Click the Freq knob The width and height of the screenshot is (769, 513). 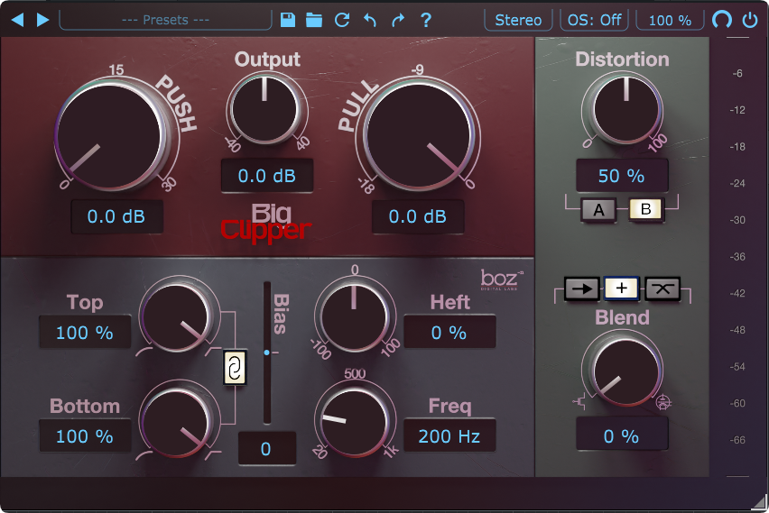click(354, 420)
